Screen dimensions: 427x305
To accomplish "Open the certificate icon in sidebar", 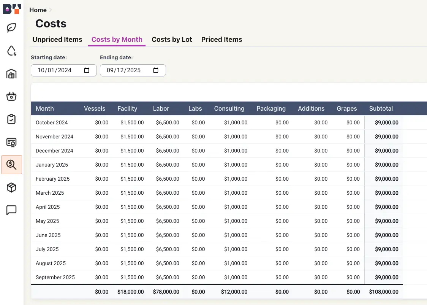I will (x=12, y=142).
